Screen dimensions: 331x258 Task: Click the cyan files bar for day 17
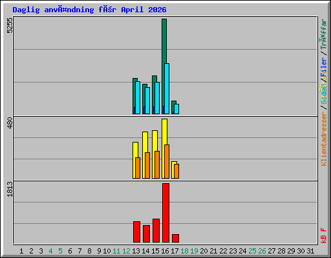176,109
